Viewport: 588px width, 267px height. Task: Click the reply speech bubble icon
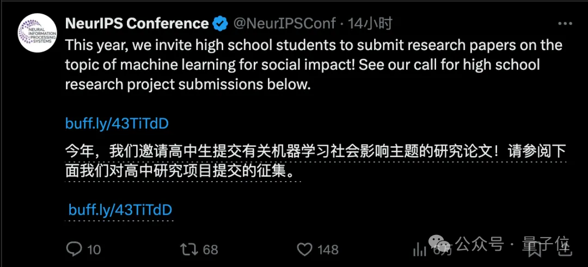click(x=74, y=249)
